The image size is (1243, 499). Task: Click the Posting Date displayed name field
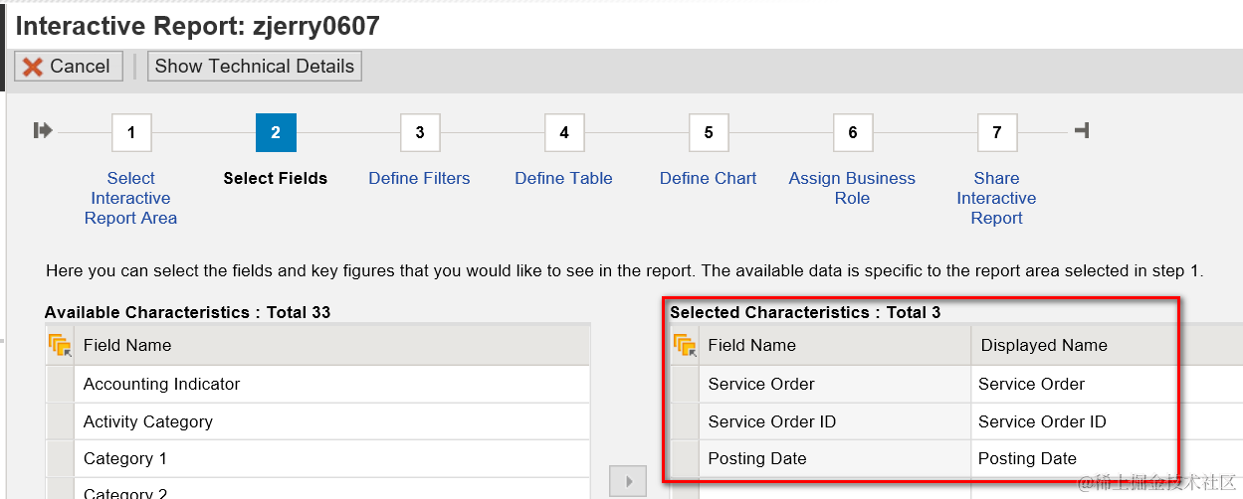1070,459
